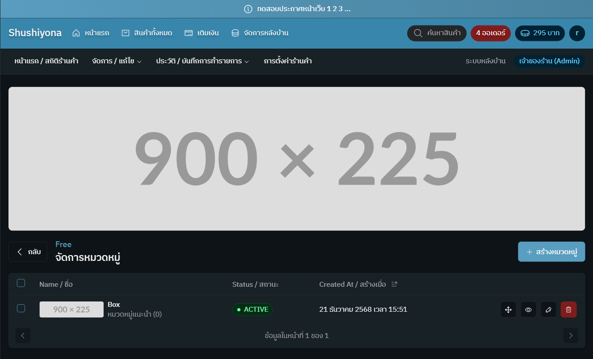
Task: Click the info icon in announcement bar
Action: pyautogui.click(x=248, y=9)
